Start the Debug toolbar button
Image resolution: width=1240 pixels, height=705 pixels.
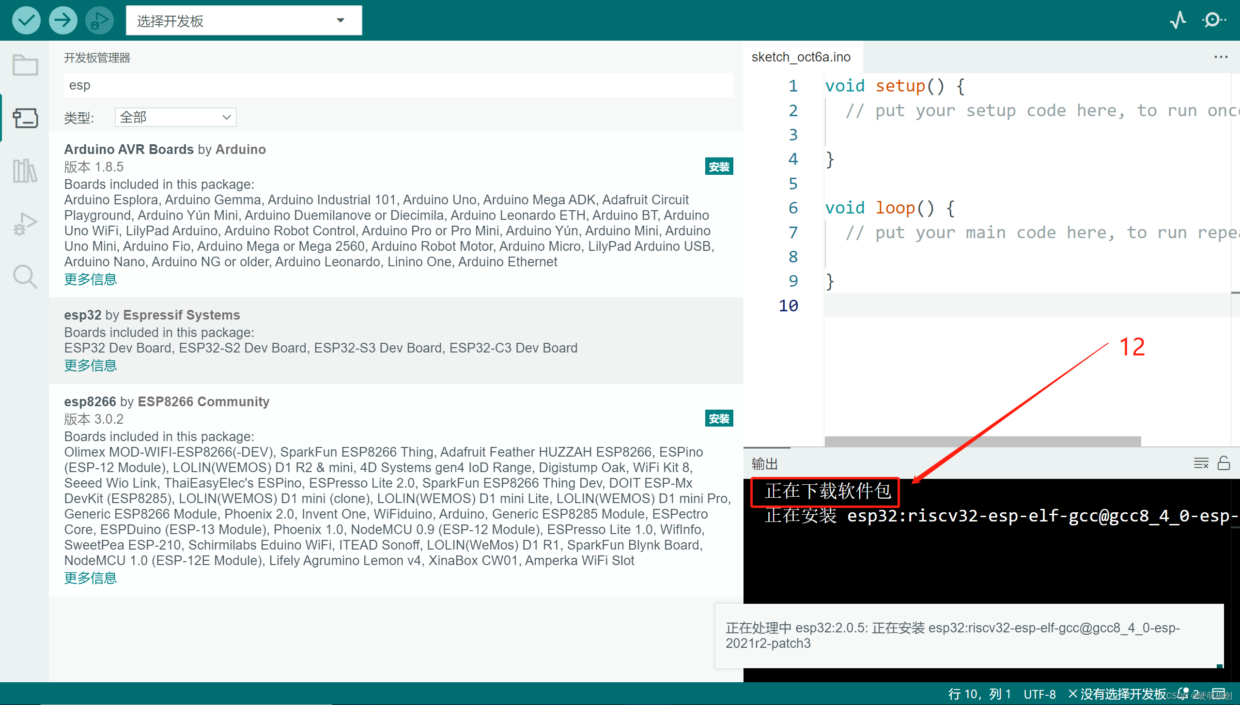click(x=99, y=20)
